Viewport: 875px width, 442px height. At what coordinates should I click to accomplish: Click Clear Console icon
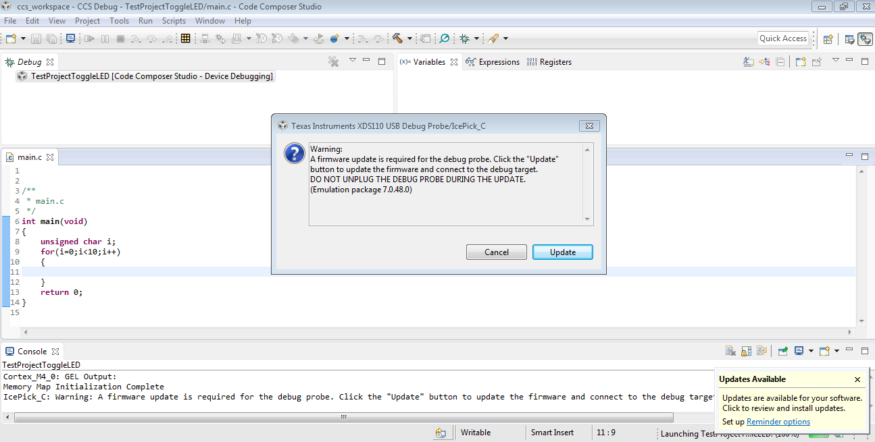pyautogui.click(x=730, y=351)
